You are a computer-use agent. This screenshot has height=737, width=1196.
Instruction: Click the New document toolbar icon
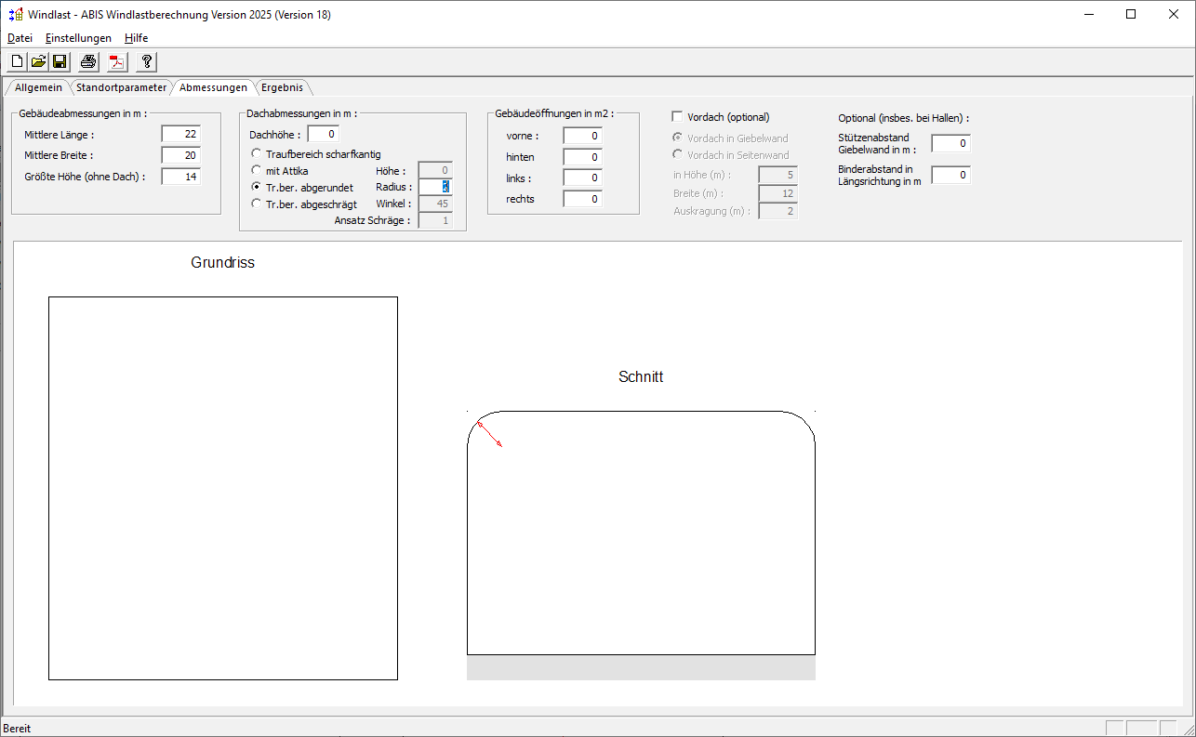coord(17,62)
